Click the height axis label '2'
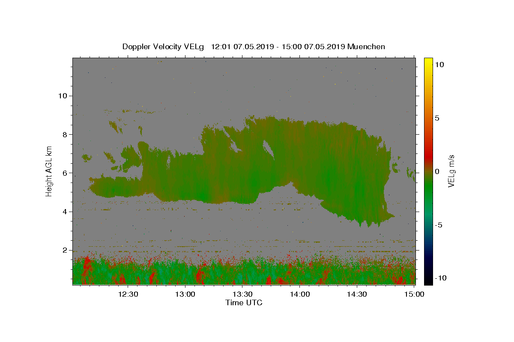The image size is (514, 342). 65,250
